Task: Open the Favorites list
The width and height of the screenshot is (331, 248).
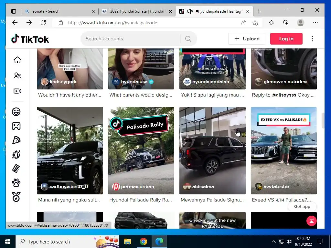Action: coord(272,23)
